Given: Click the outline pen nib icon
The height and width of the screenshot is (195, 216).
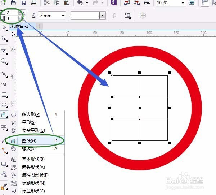Looking at the screenshot, I should coord(34,15).
